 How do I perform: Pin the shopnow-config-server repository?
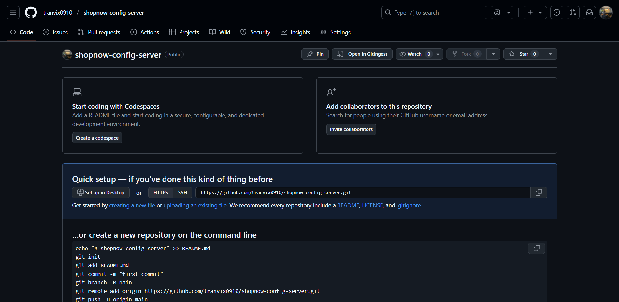pyautogui.click(x=315, y=54)
